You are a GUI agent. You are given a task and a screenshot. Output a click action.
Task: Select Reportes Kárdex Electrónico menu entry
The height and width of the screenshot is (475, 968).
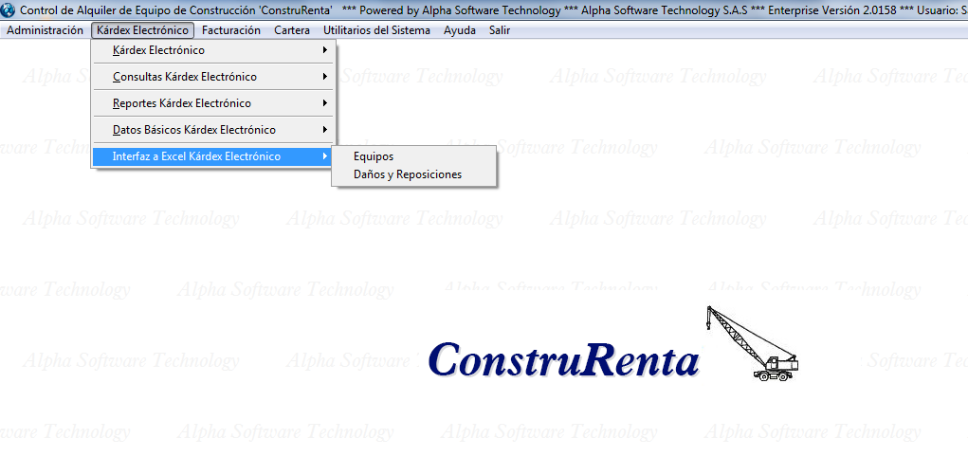pos(181,103)
